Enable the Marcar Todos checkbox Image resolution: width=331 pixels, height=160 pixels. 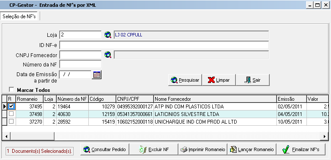pos(11,90)
